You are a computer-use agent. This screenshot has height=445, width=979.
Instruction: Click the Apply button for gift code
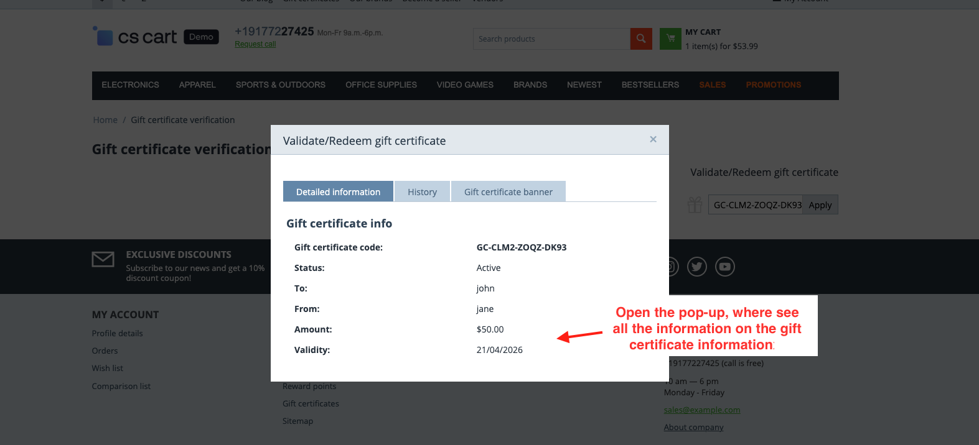(820, 205)
